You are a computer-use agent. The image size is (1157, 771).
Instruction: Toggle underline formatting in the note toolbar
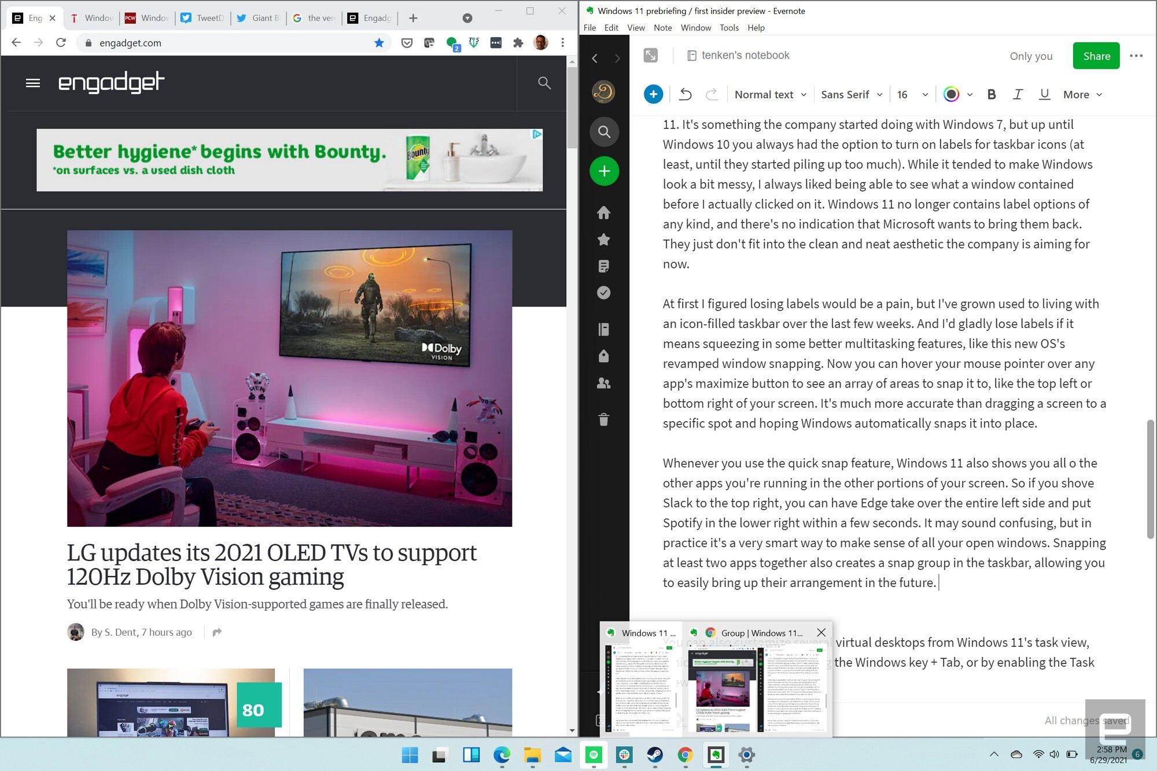point(1044,94)
